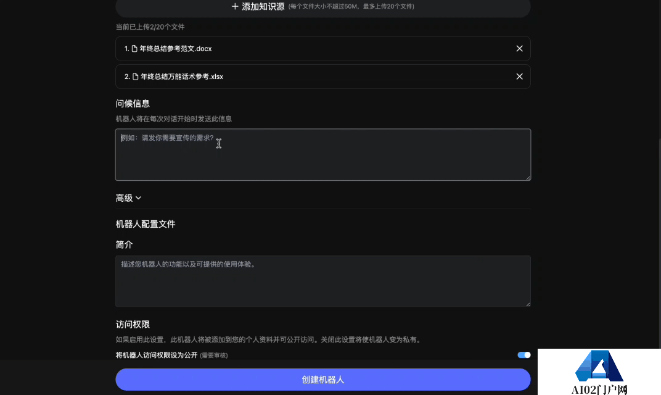Click the 添加知识源 upload button
This screenshot has height=395, width=661.
323,7
